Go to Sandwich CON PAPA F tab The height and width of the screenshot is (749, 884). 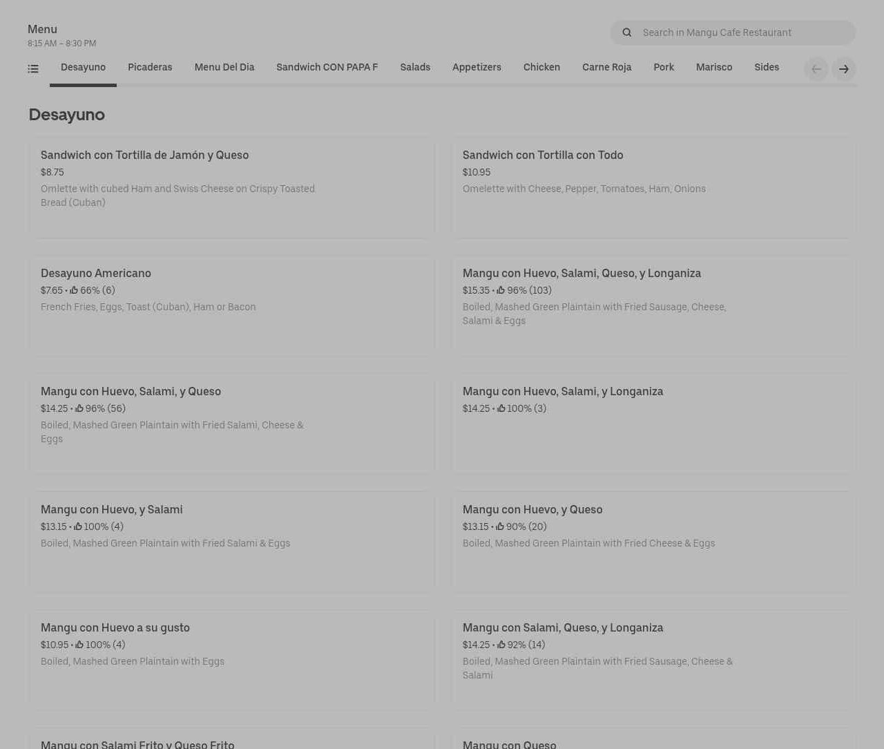coord(327,68)
